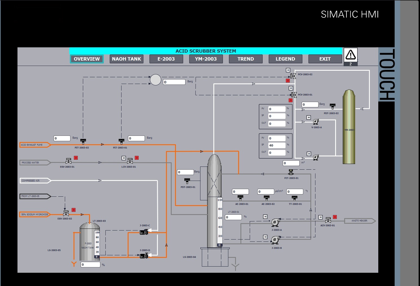420x286 pixels.
Task: Click the FIT-2003-01 flow transmitter icon
Action: click(291, 172)
